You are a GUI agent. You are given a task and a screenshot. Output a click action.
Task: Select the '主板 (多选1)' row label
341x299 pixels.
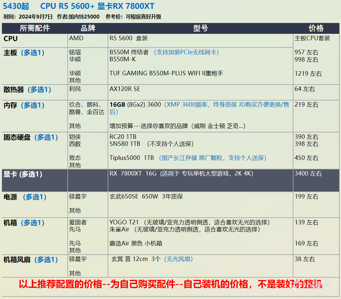click(x=24, y=53)
